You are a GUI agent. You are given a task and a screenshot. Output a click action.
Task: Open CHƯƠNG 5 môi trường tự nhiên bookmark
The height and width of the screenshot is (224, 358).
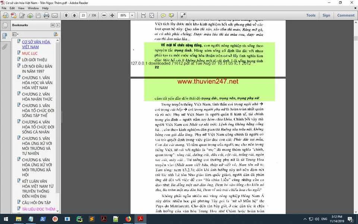click(37, 146)
